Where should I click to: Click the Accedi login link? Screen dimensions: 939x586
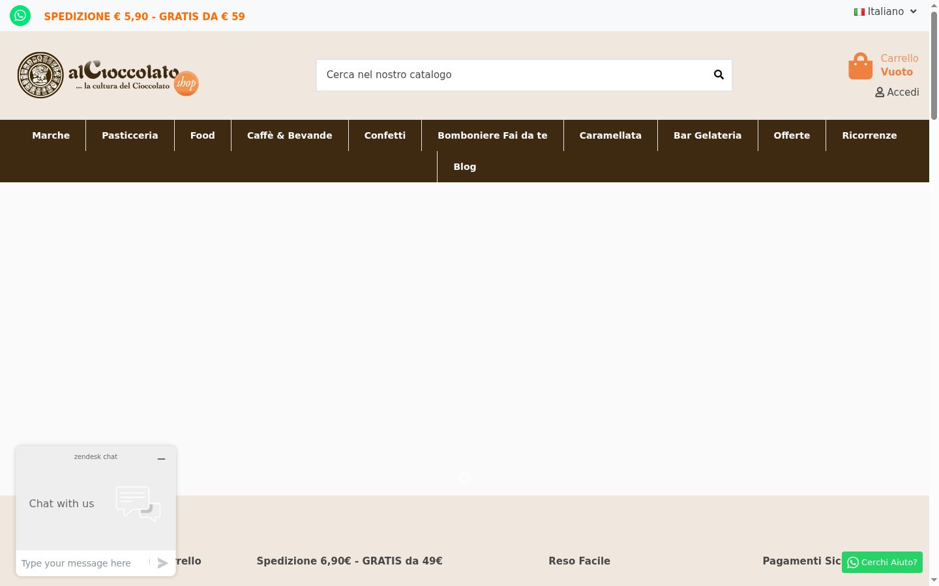[903, 92]
